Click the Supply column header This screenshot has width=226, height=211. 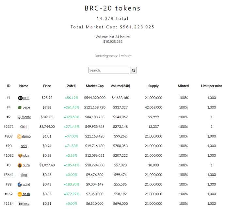(x=153, y=86)
